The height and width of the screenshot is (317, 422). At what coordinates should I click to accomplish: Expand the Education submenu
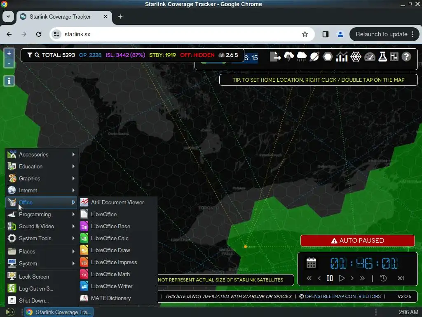[x=42, y=166]
